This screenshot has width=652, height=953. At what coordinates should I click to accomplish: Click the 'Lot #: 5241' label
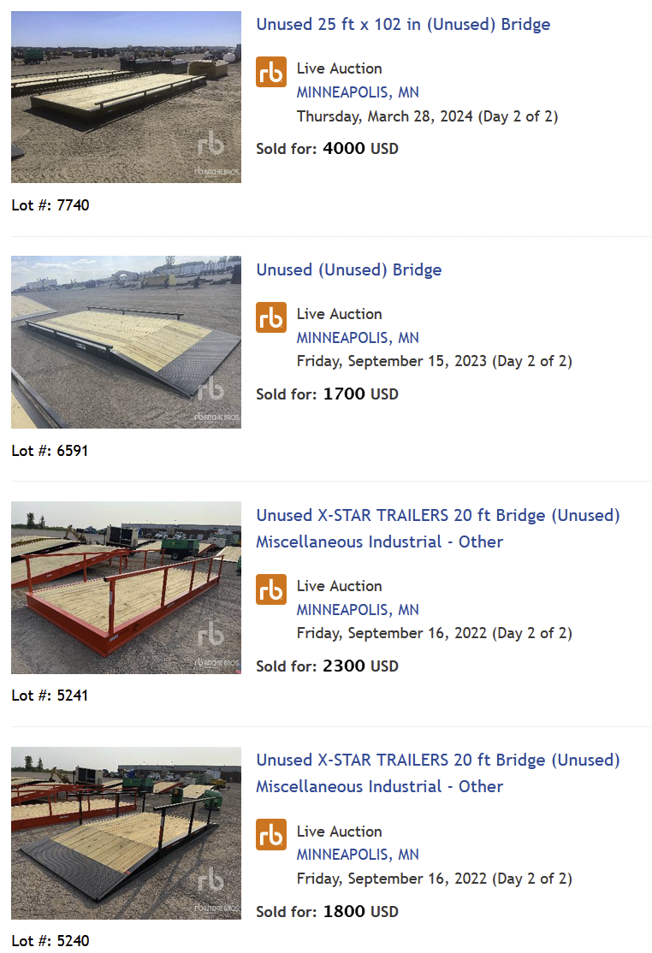click(x=50, y=696)
